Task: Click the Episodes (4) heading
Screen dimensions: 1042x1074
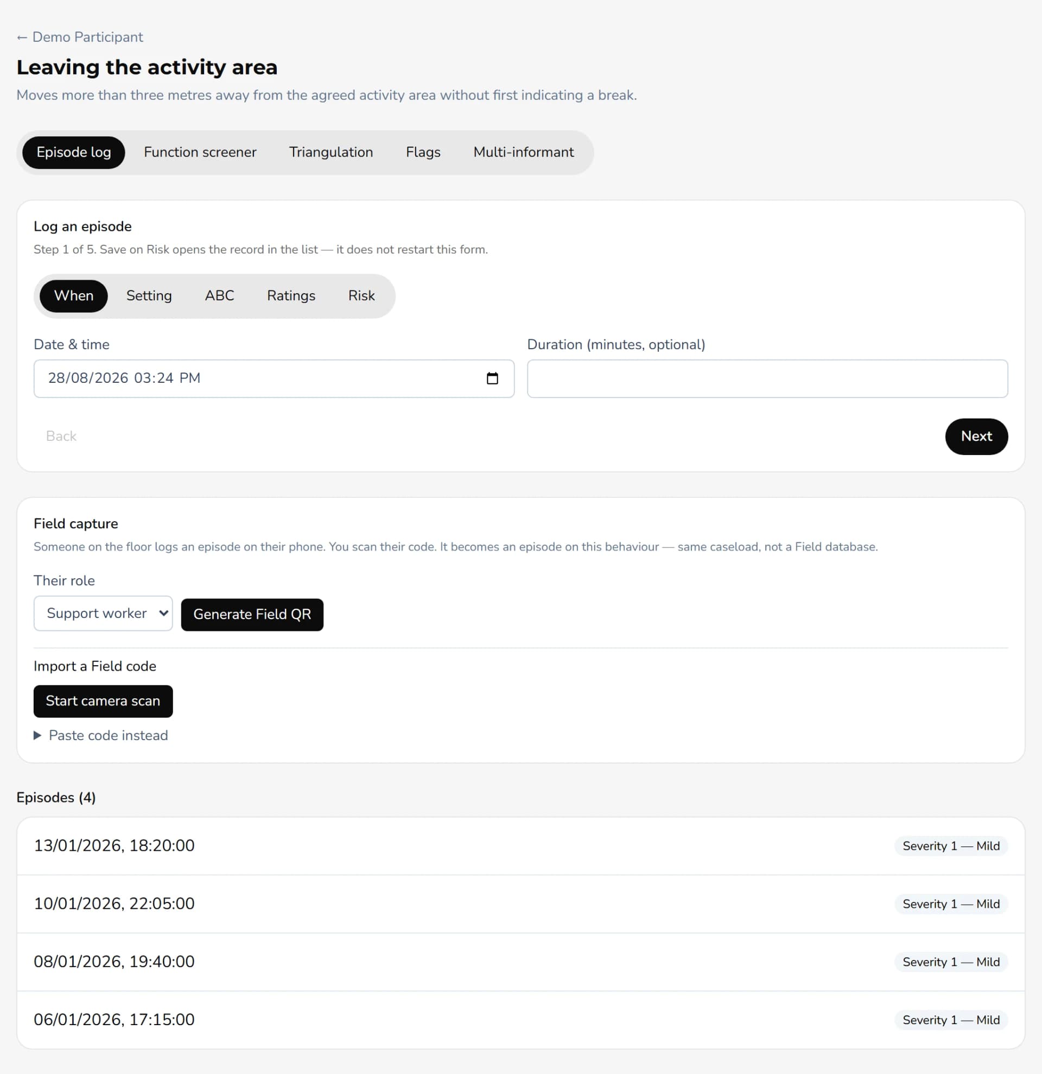Action: (56, 798)
